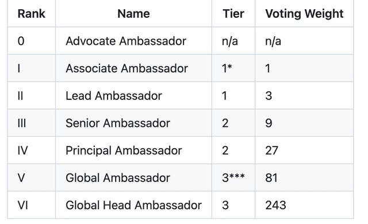Click the rank cell III
Viewport: 368px width, 224px height.
(22, 123)
